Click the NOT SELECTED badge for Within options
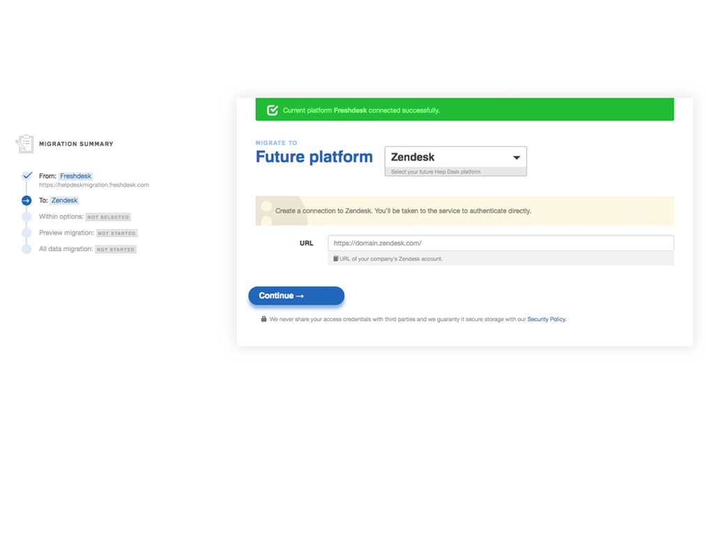Screen dimensions: 714x536 point(108,217)
